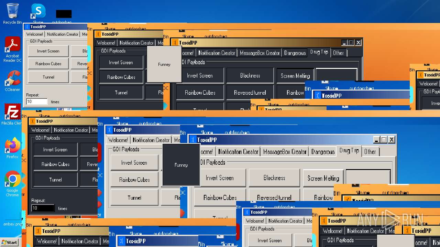
Task: Open Notification Creator in light window beside dark Funney button
Action: 151,140
